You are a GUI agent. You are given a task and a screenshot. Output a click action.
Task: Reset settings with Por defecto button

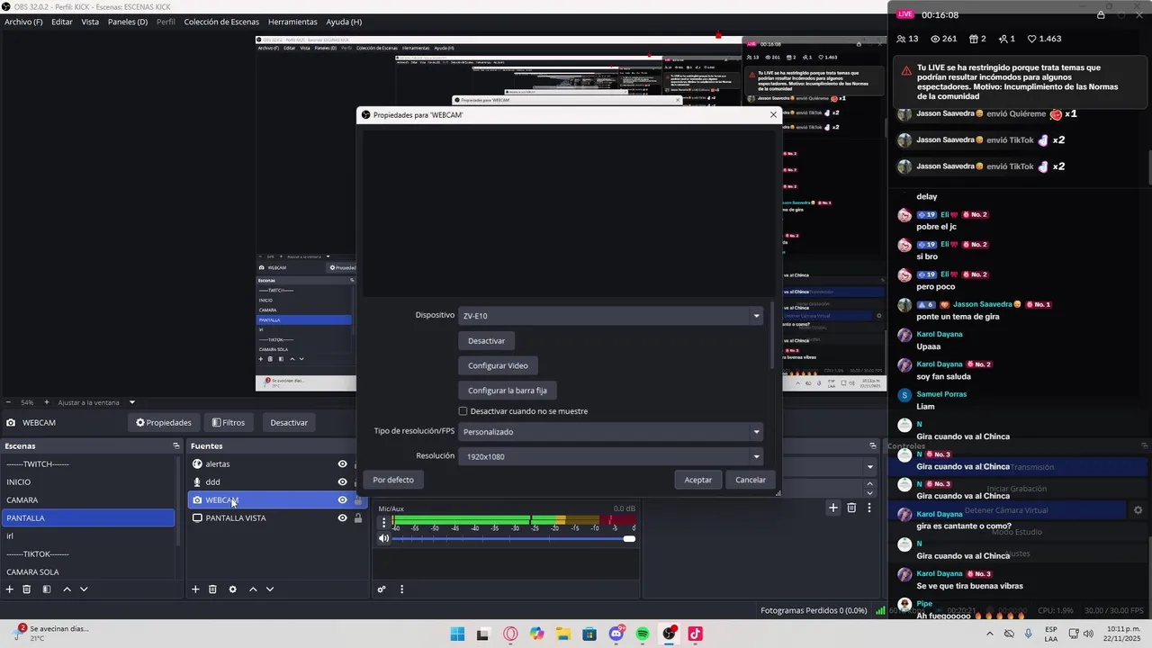coord(393,480)
